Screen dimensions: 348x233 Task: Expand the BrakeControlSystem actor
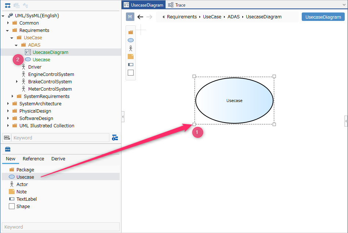[x=17, y=82]
